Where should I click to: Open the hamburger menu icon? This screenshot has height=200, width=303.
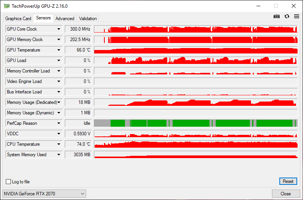297,16
